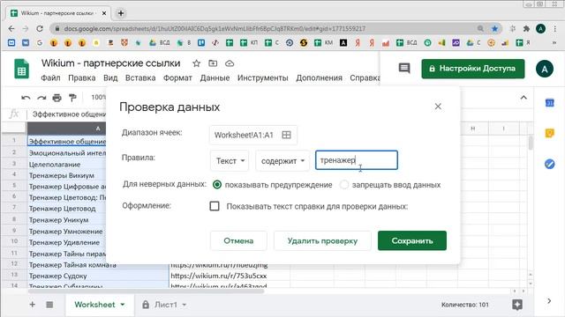Open the move-to-folder icon
This screenshot has height=317, width=565.
pyautogui.click(x=213, y=63)
